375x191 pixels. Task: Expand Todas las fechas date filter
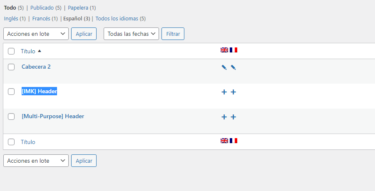coord(131,34)
